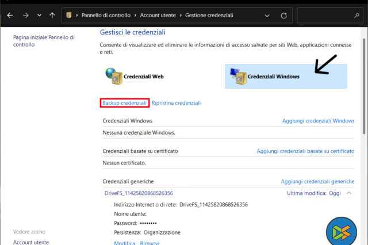Open Pannello di controllo breadcrumb
The width and height of the screenshot is (368, 245).
click(106, 16)
